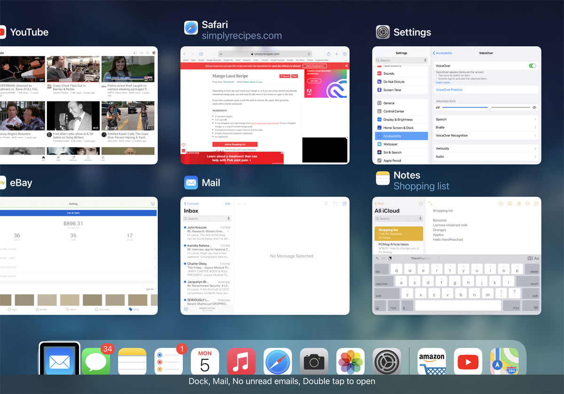564x394 pixels.
Task: Open the Mail app in the dock
Action: point(59,361)
